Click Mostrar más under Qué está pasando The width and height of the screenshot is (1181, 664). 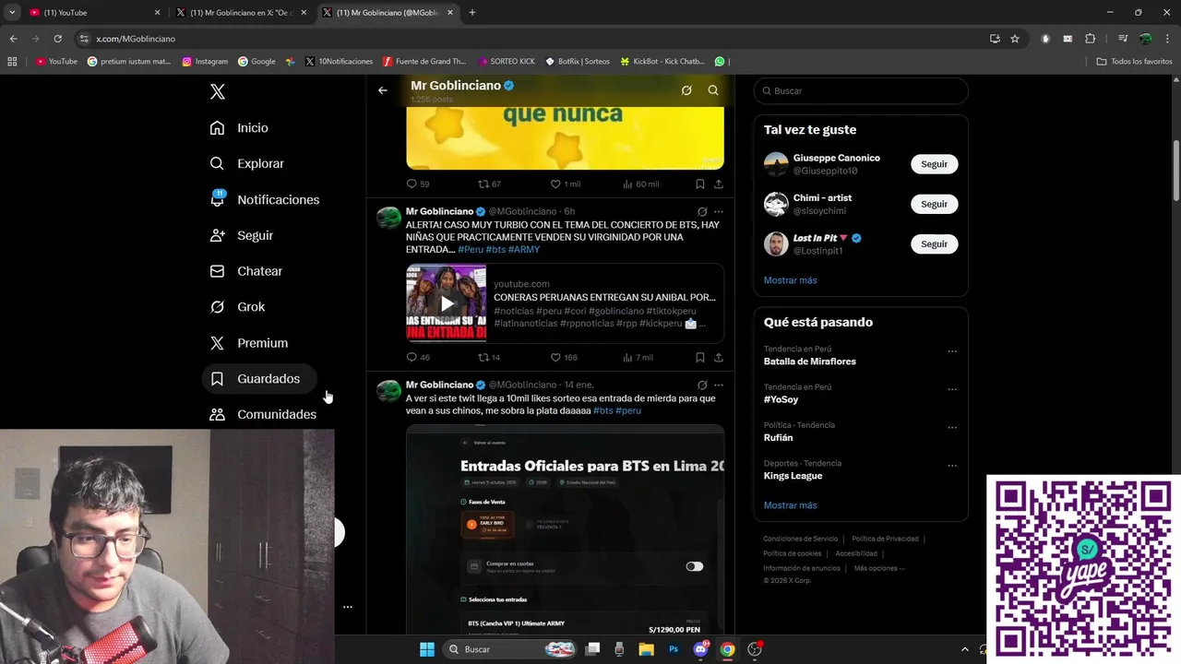[790, 505]
